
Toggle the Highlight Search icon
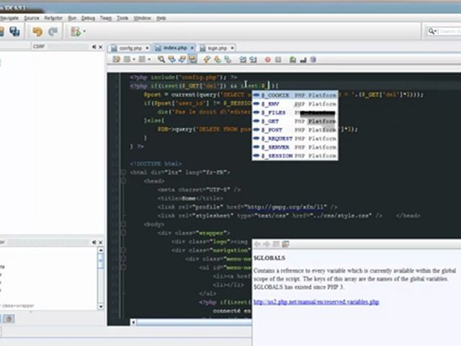pyautogui.click(x=193, y=60)
